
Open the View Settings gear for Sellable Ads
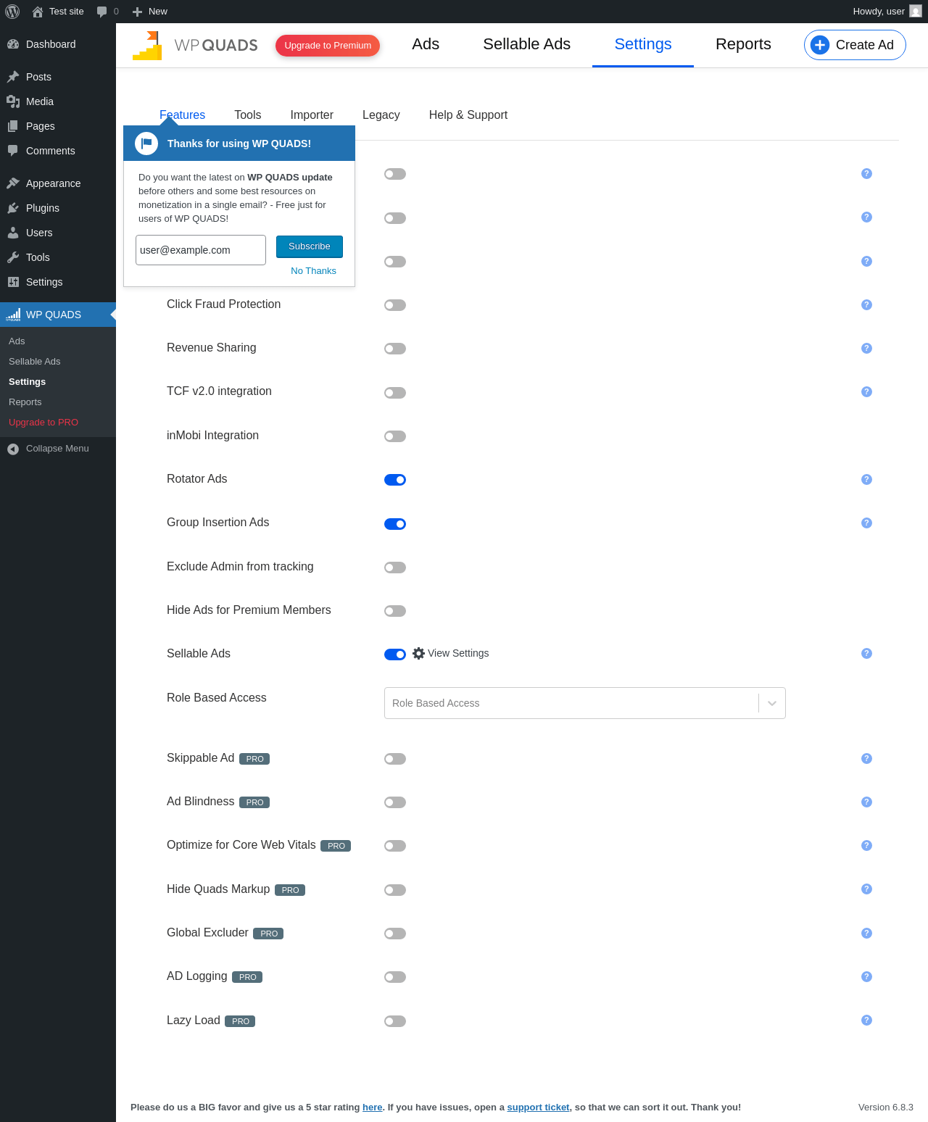click(419, 654)
